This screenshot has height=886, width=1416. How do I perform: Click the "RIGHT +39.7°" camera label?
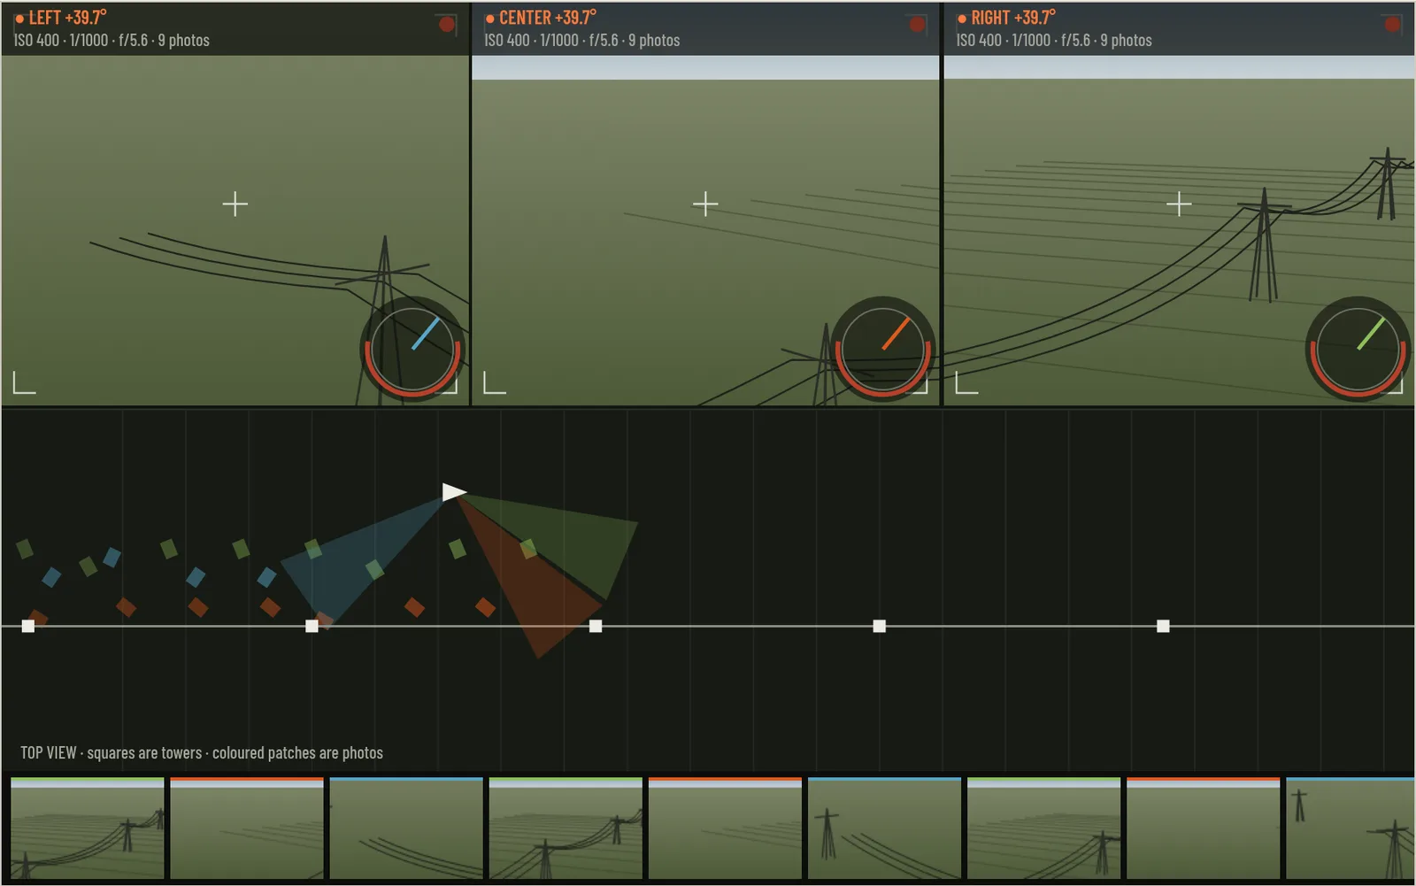point(1013,18)
